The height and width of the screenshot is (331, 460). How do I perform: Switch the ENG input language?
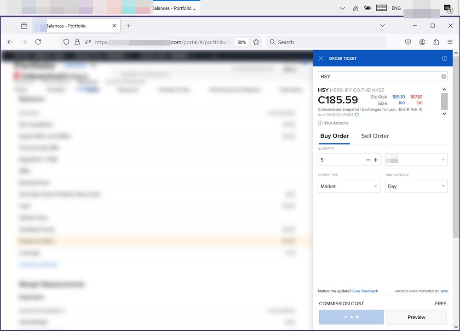pyautogui.click(x=396, y=8)
